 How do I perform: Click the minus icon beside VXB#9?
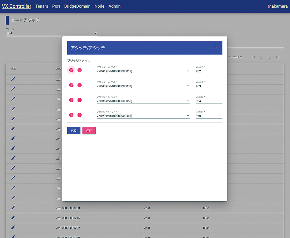pos(80,115)
